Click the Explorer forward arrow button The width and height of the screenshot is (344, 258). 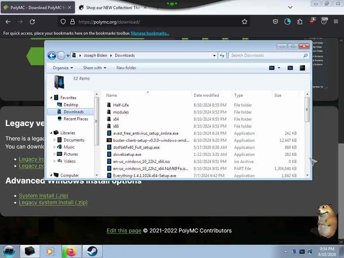pos(61,55)
